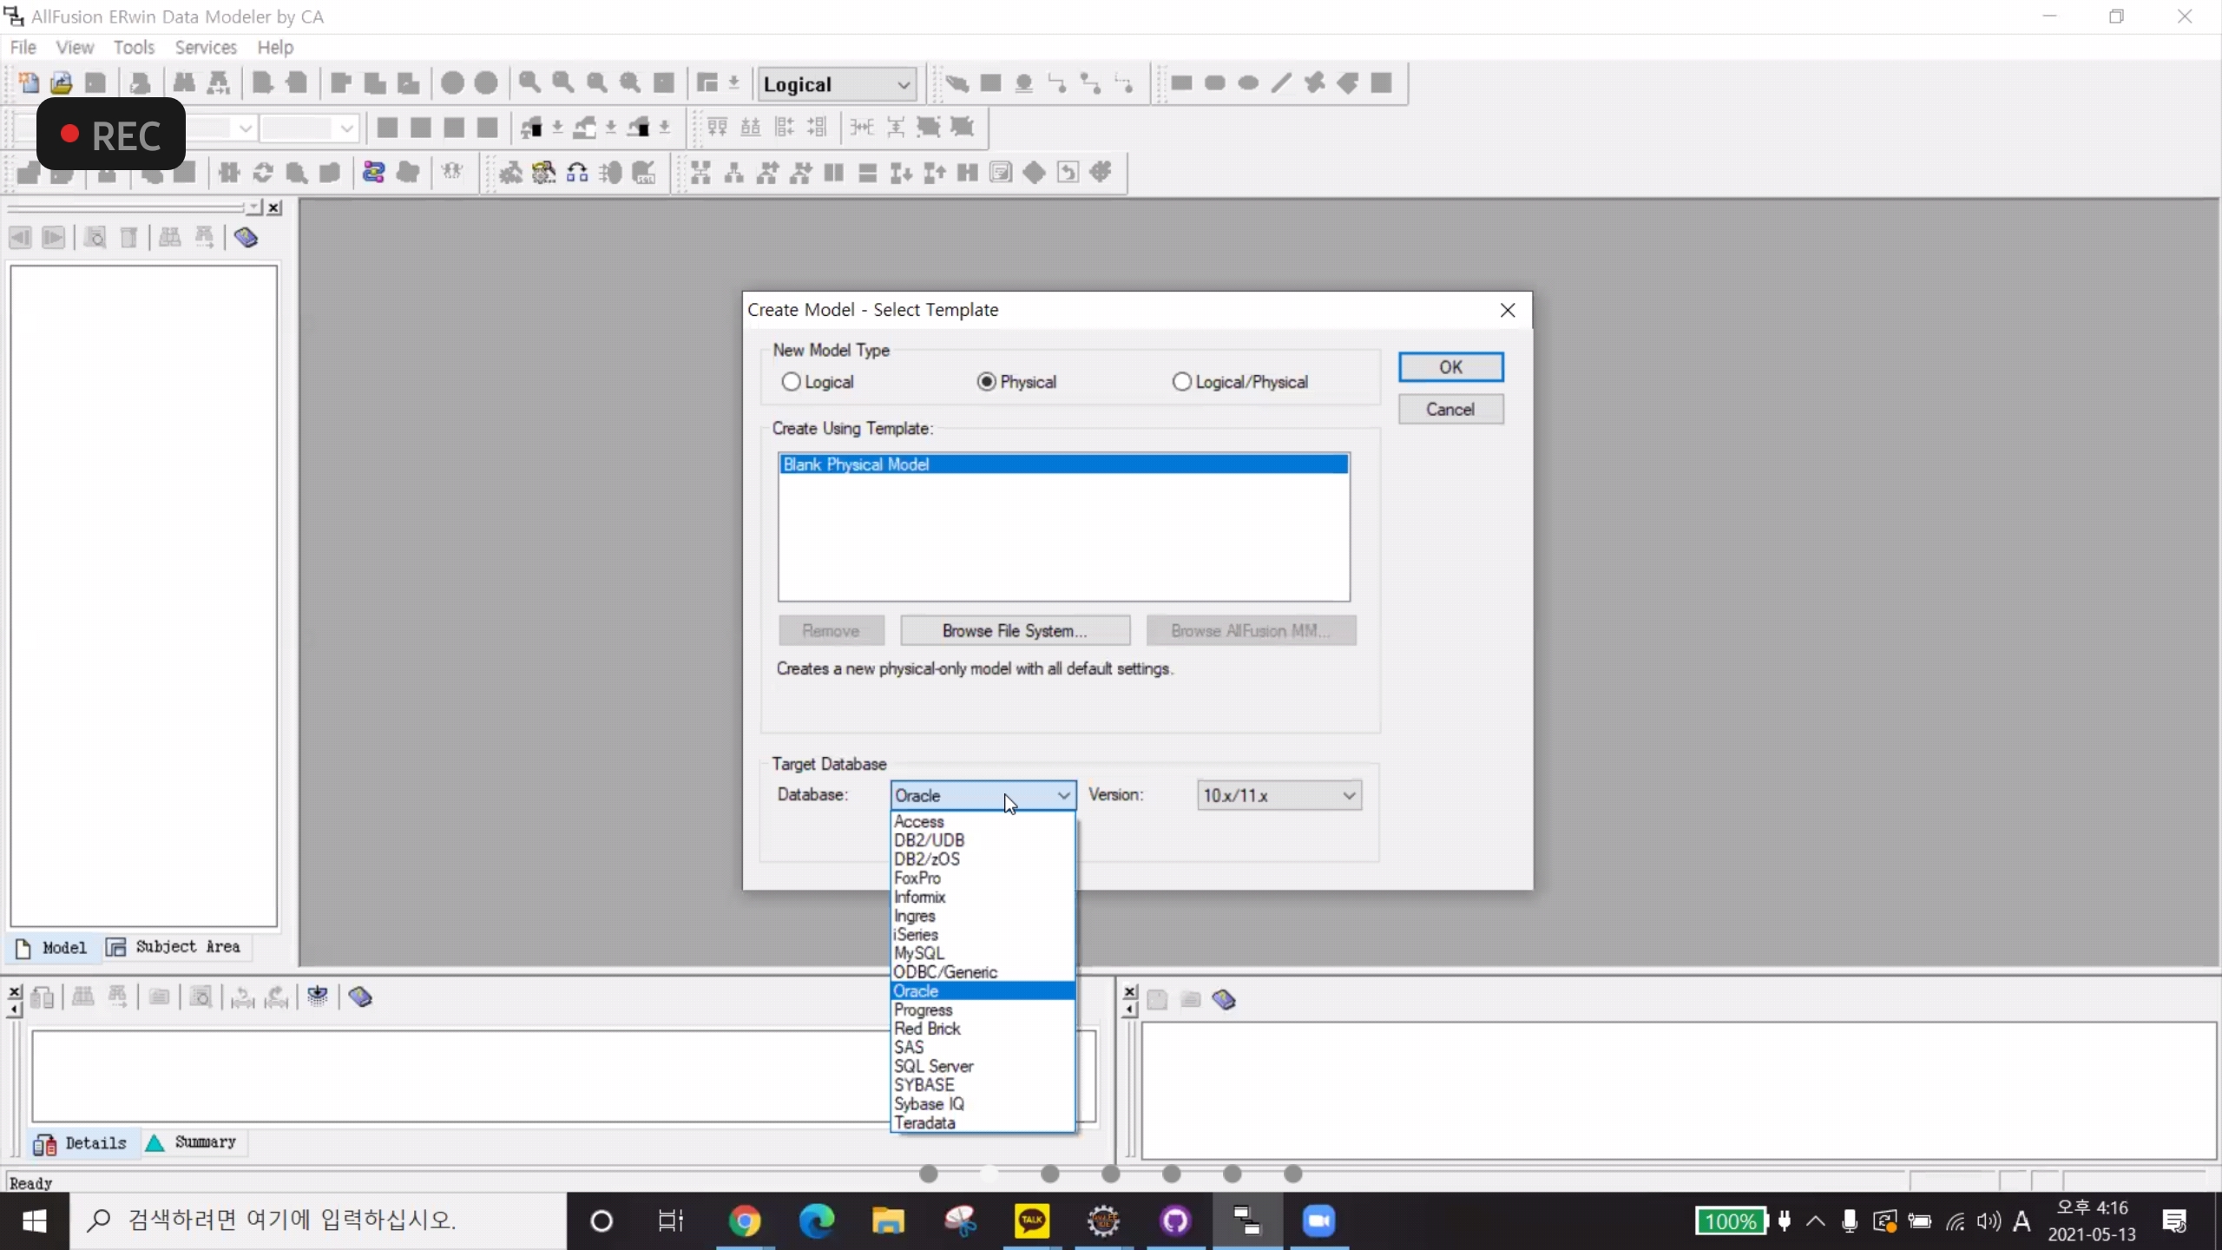Image resolution: width=2222 pixels, height=1250 pixels.
Task: Choose Access from the database list
Action: pos(983,821)
